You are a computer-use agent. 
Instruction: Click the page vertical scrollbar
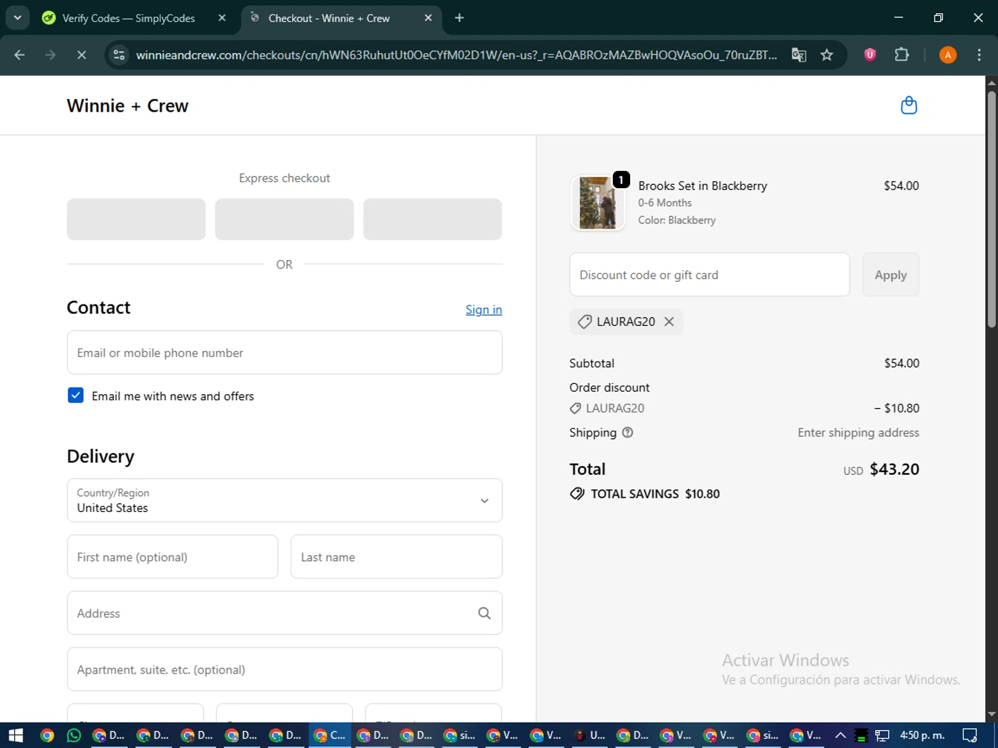(991, 209)
